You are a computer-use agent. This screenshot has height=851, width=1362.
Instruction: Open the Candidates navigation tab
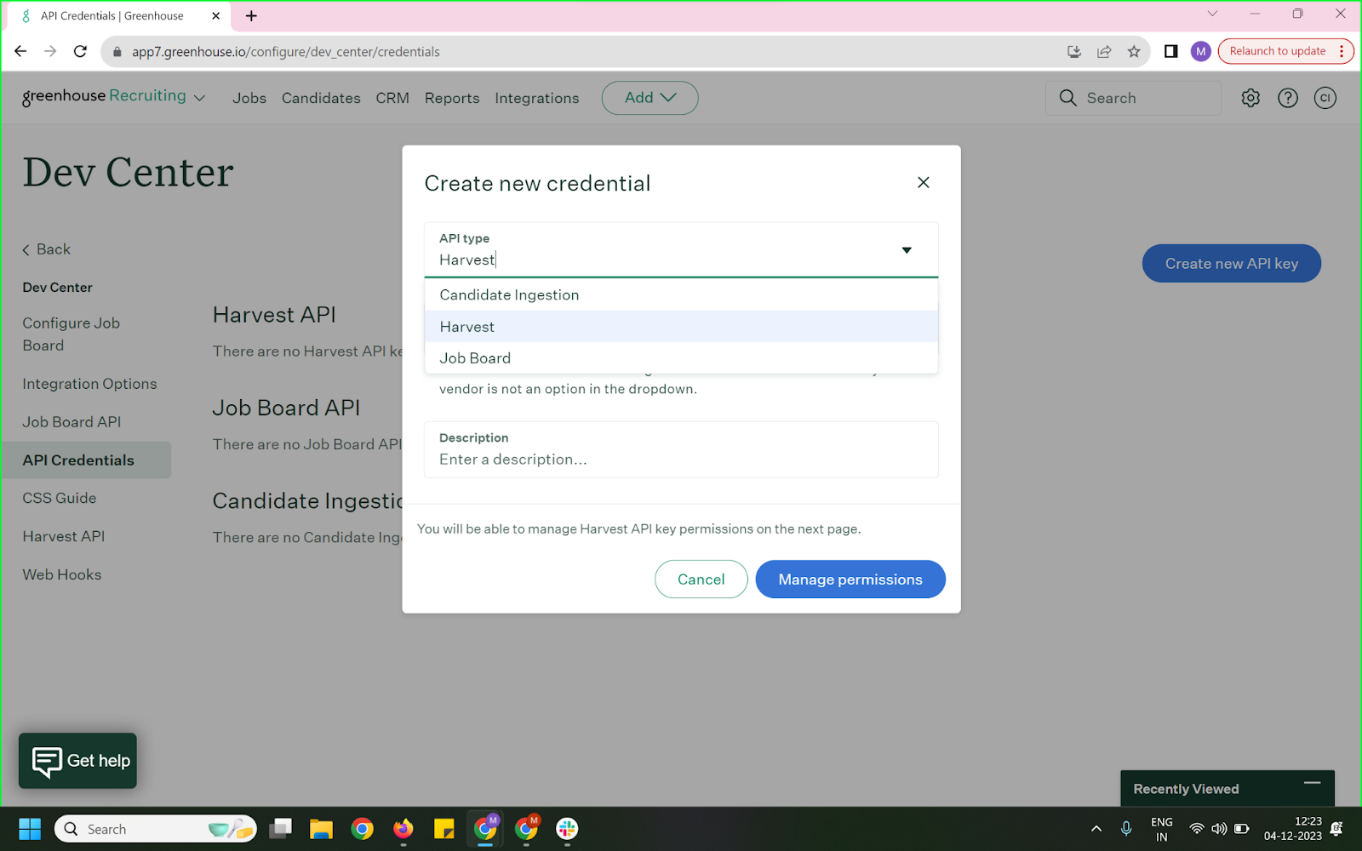321,99
